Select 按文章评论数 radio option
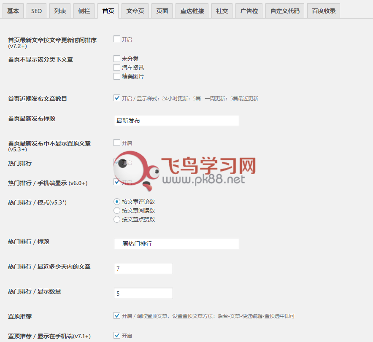The width and height of the screenshot is (373, 342). click(117, 202)
